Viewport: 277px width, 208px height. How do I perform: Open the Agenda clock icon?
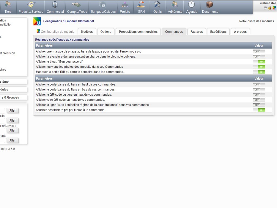pyautogui.click(x=191, y=5)
